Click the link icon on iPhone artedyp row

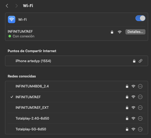(140, 61)
